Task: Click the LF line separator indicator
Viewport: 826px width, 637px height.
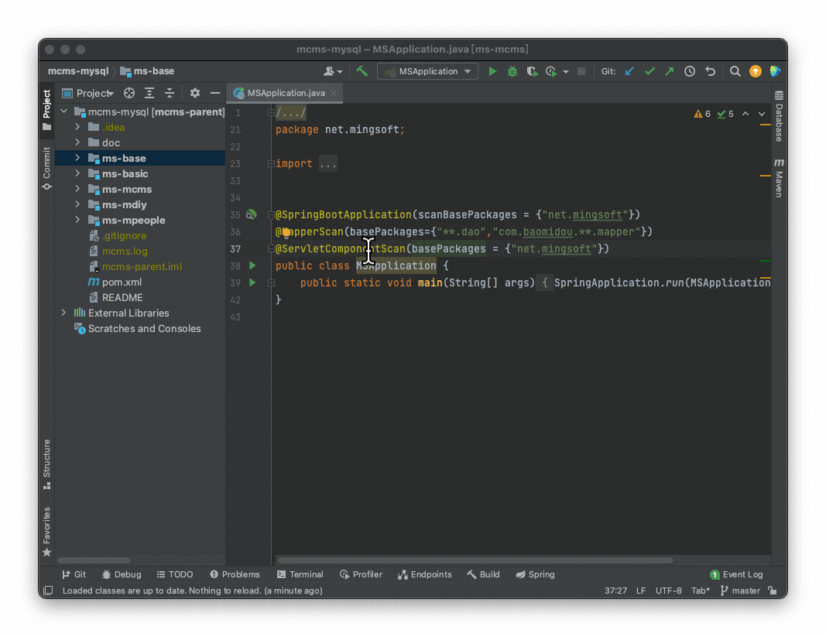Action: pyautogui.click(x=640, y=591)
